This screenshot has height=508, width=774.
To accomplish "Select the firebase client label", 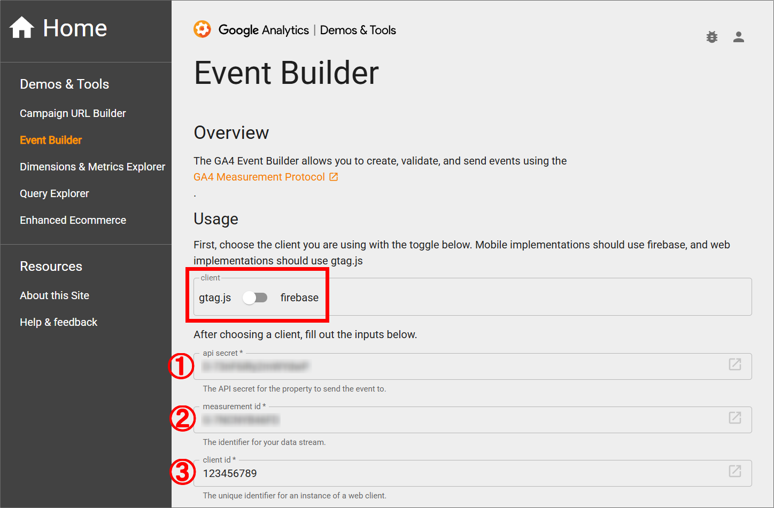I will tap(299, 298).
